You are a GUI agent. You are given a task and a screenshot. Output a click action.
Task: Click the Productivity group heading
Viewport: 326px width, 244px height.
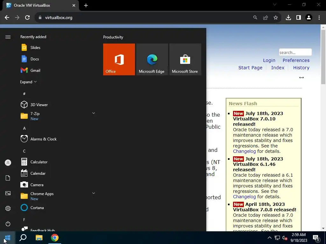(x=113, y=37)
